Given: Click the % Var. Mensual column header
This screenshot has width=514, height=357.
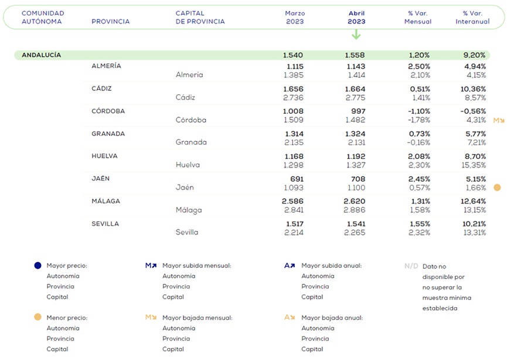Looking at the screenshot, I should [x=418, y=18].
